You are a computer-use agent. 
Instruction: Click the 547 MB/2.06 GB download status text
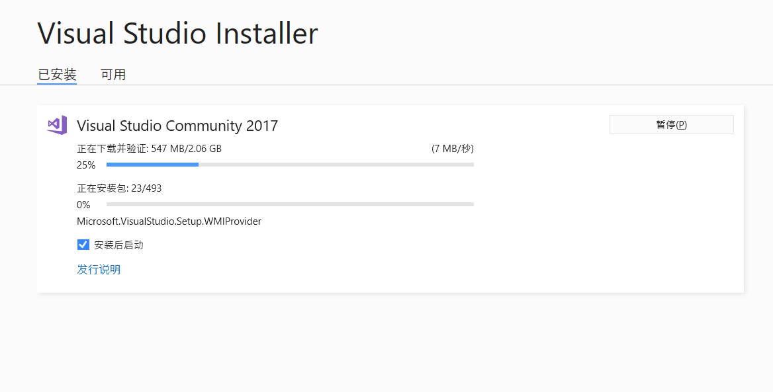(x=149, y=148)
